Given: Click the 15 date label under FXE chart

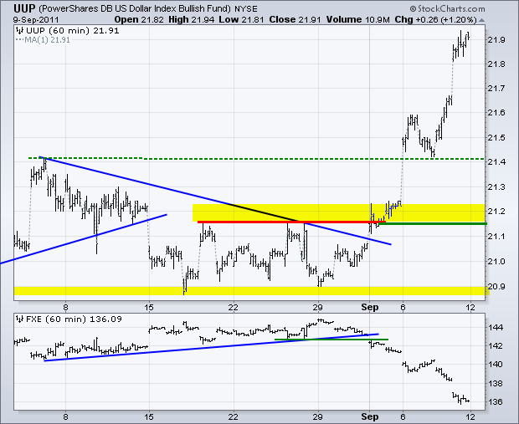Looking at the screenshot, I should tap(149, 416).
